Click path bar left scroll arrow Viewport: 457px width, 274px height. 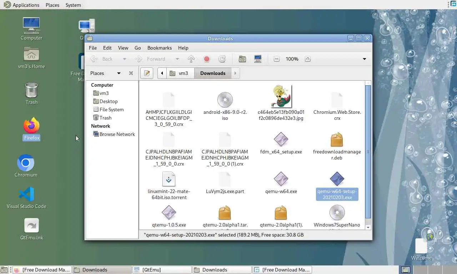click(162, 73)
